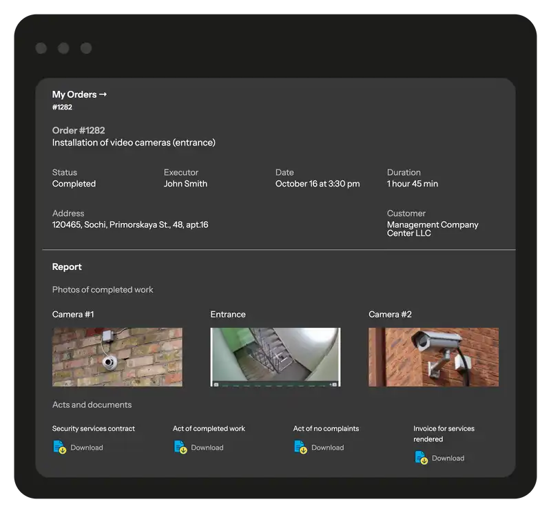Click the Invoice for services rendered file icon
Viewport: 551px width, 513px height.
(x=422, y=458)
